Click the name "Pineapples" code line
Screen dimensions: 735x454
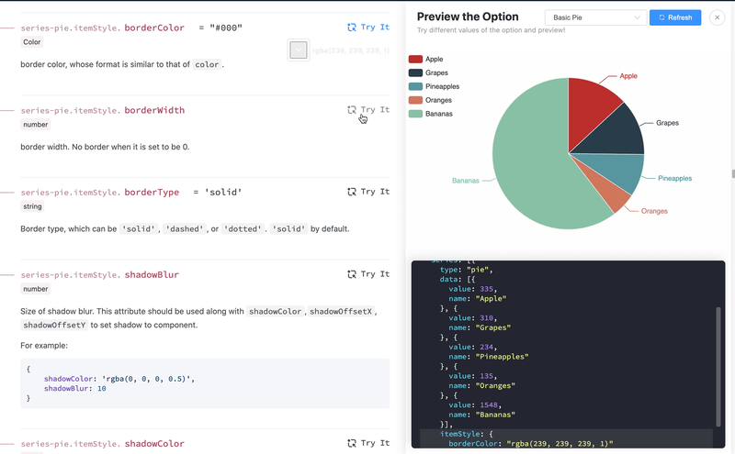click(488, 357)
